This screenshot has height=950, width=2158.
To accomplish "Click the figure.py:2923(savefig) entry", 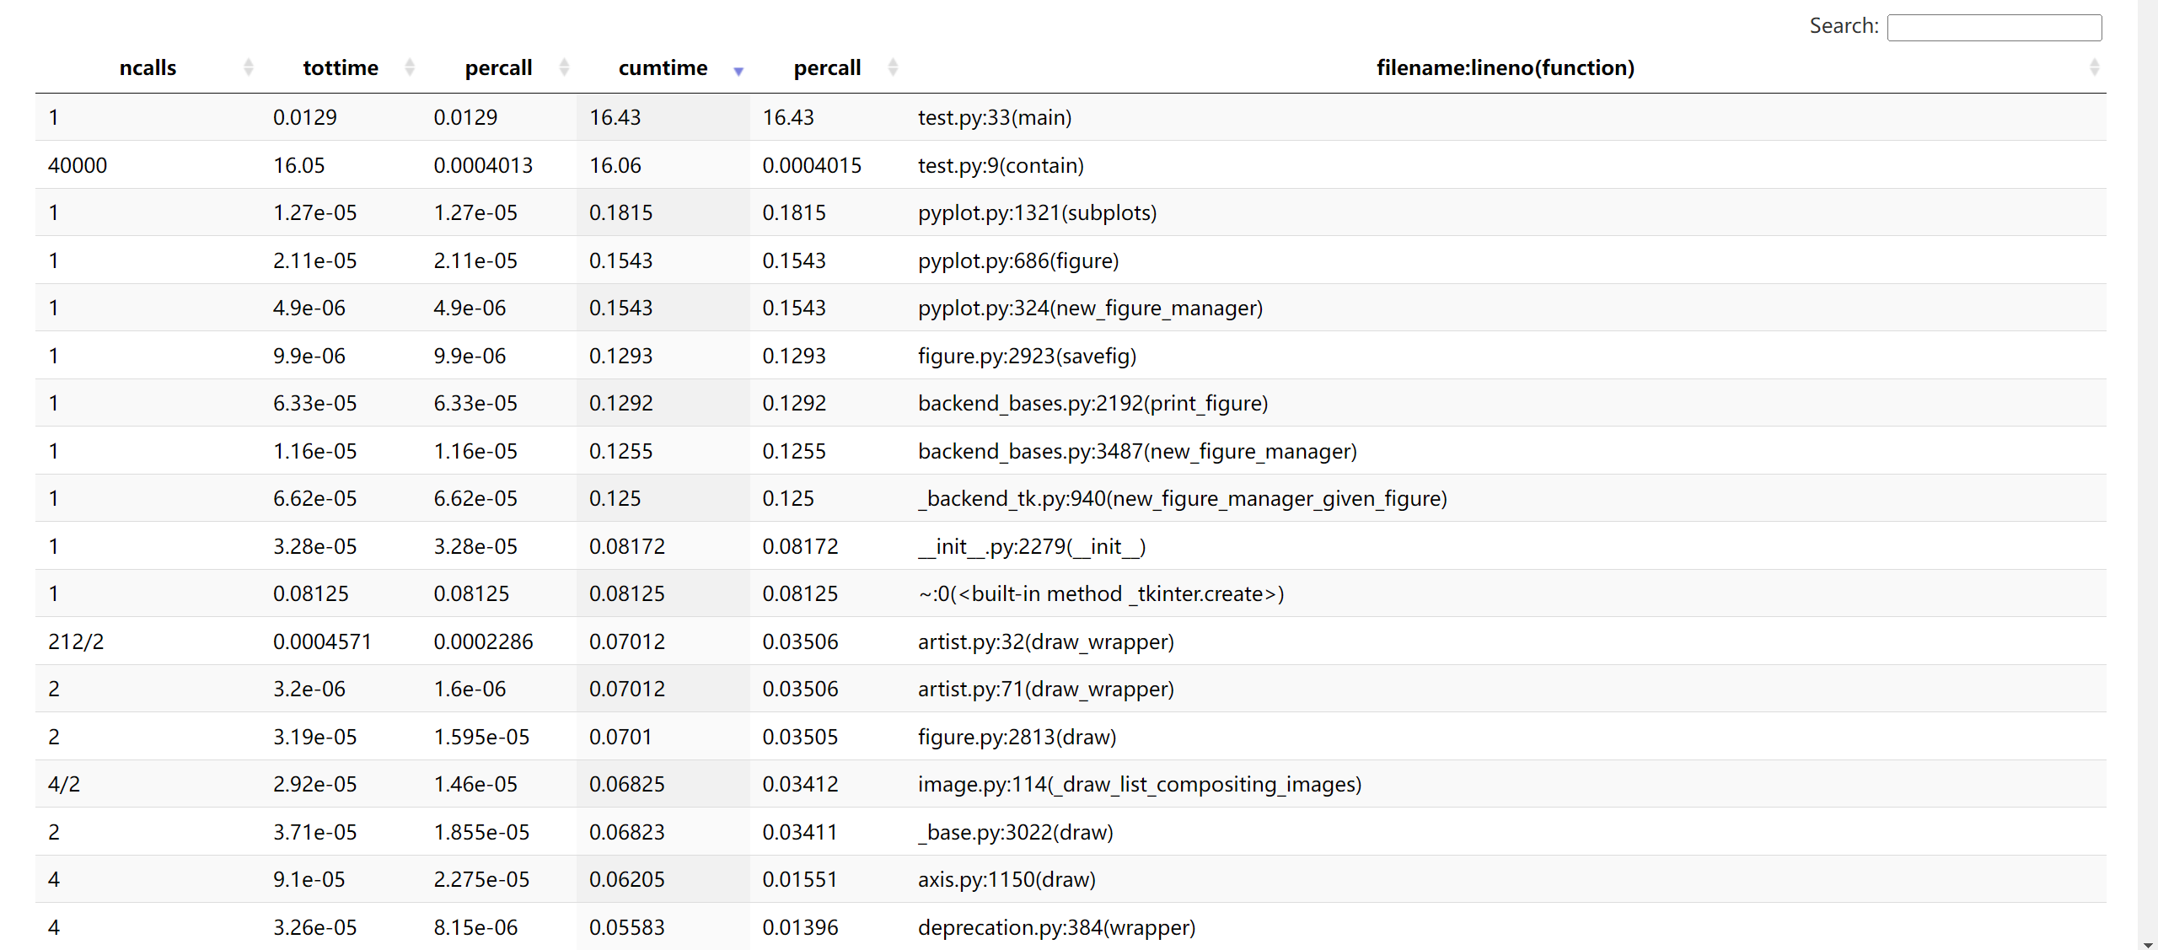I will tap(1027, 356).
